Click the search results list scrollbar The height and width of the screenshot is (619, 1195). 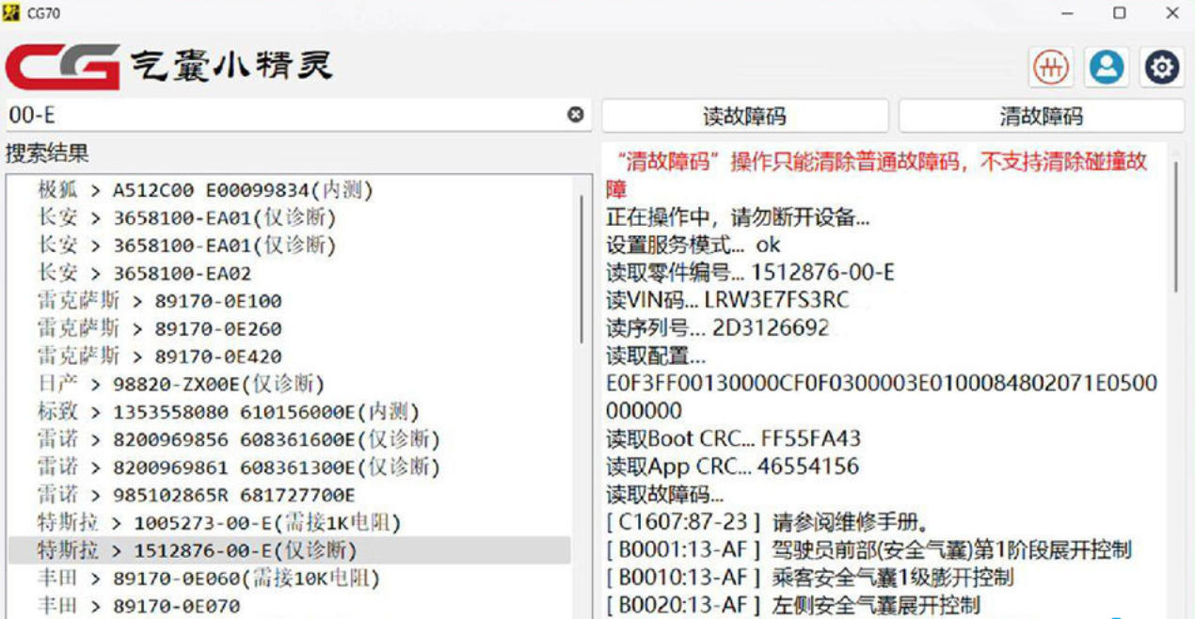coord(582,268)
